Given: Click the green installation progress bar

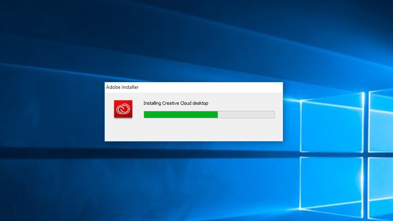Looking at the screenshot, I should pyautogui.click(x=209, y=115).
